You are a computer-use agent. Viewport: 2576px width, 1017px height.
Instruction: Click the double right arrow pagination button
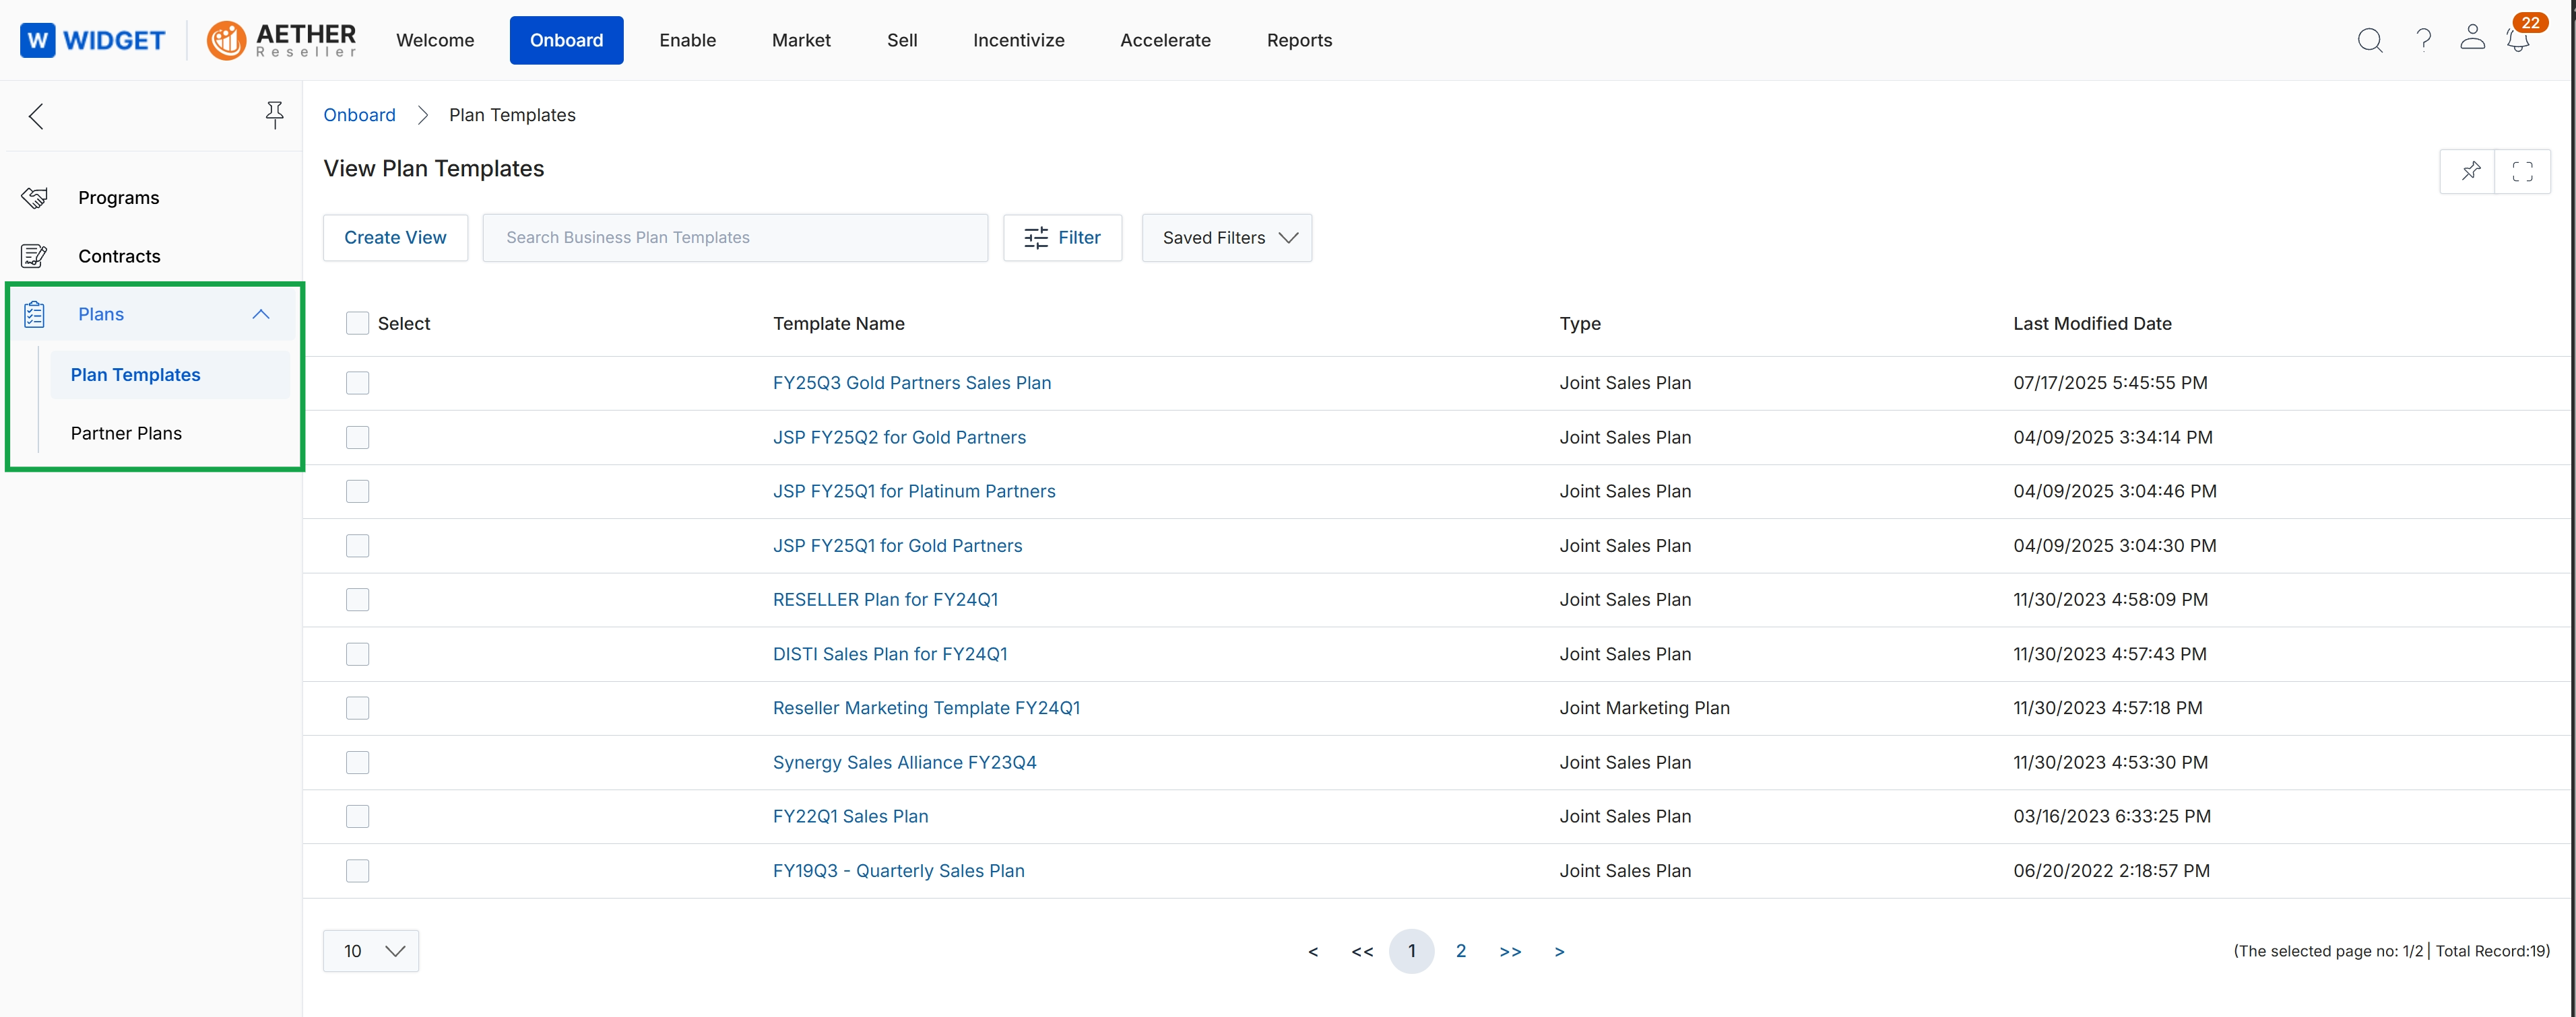point(1510,951)
